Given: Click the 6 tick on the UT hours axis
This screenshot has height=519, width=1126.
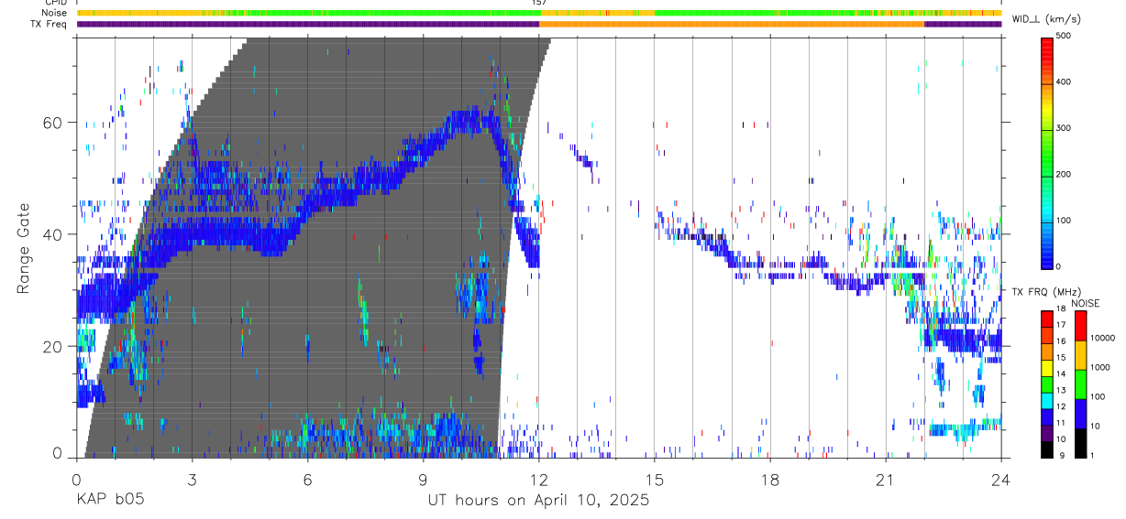Looking at the screenshot, I should 307,480.
